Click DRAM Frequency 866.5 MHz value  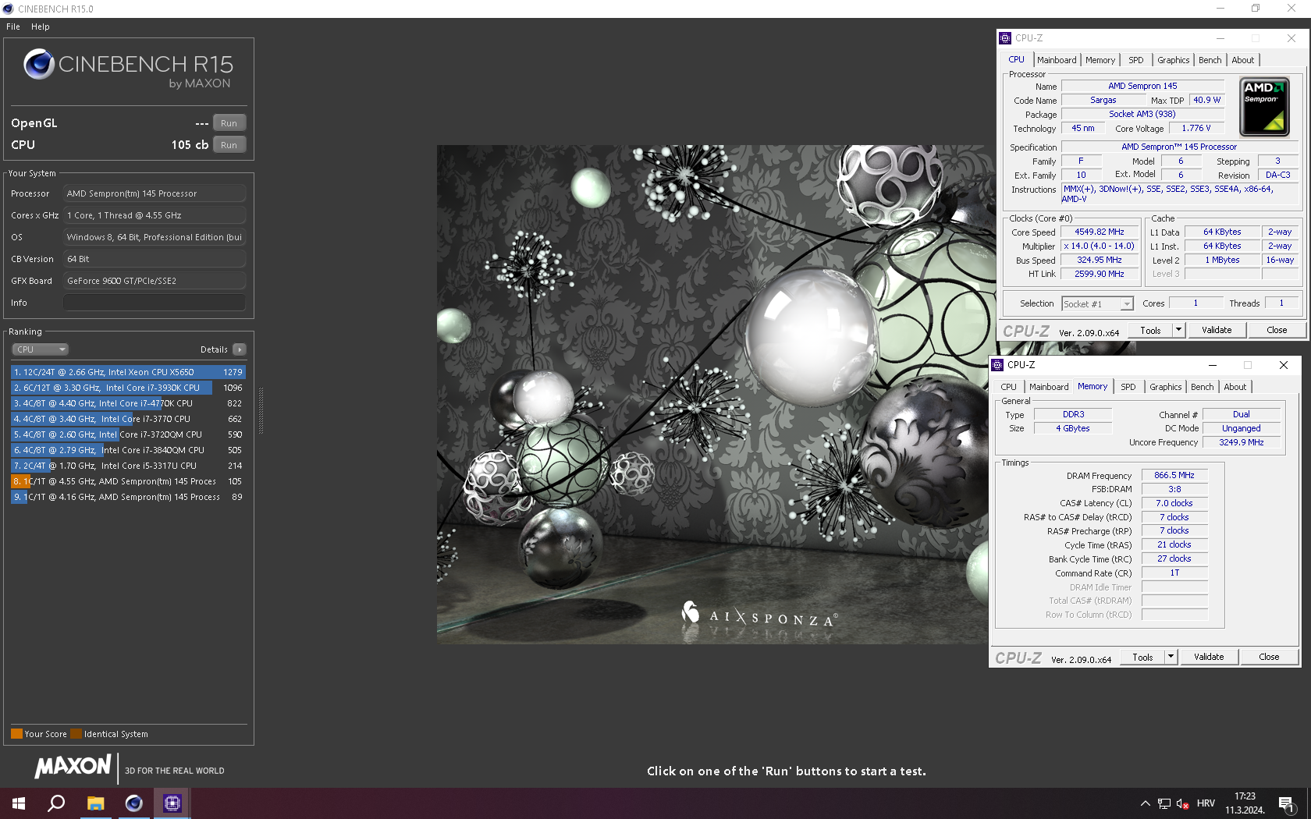point(1174,475)
